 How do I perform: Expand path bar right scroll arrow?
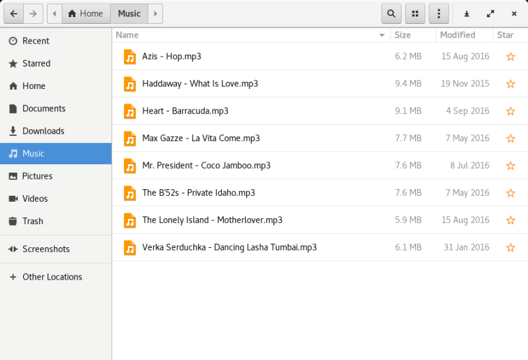point(155,13)
